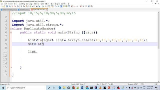Open the Search menu
This screenshot has width=160, height=90.
10,4
